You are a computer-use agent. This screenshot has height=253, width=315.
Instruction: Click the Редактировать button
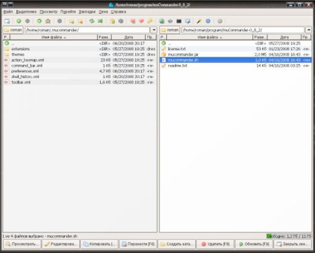[x=61, y=244]
